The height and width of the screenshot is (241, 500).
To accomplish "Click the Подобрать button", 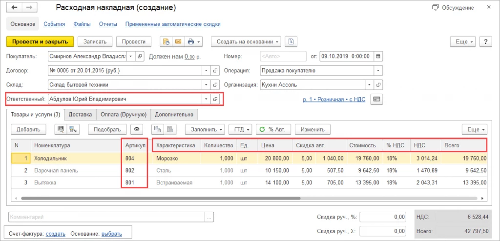I will (x=107, y=129).
